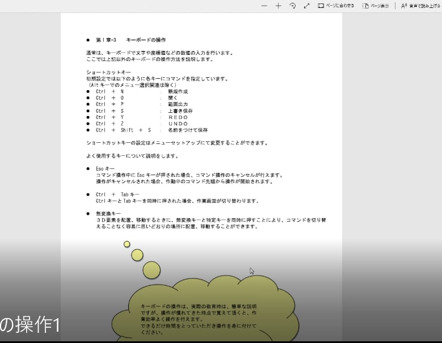Click the ページに合わせる fit-to-page button
Screen dimensions: 442x343
[x=336, y=6]
